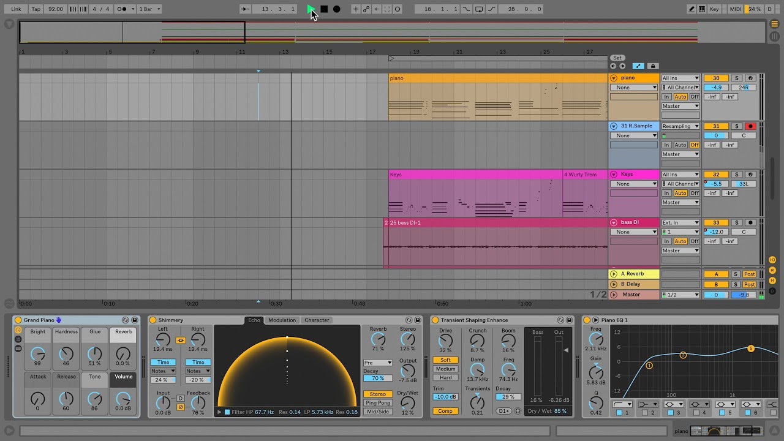Solo the bass DI track

point(737,223)
